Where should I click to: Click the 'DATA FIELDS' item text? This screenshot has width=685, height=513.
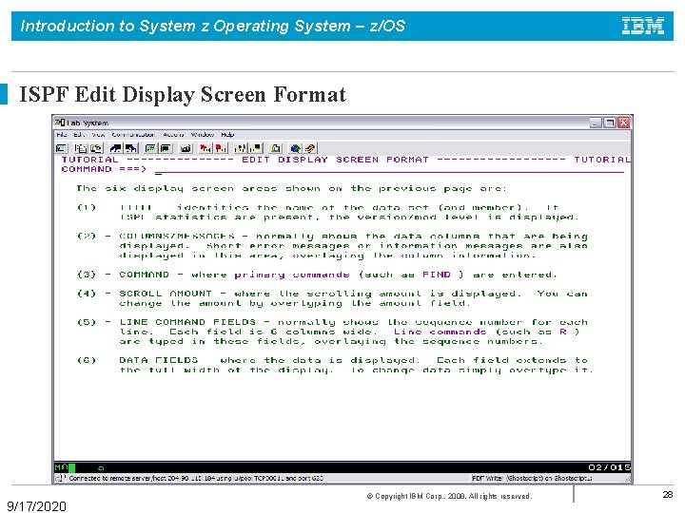[158, 360]
